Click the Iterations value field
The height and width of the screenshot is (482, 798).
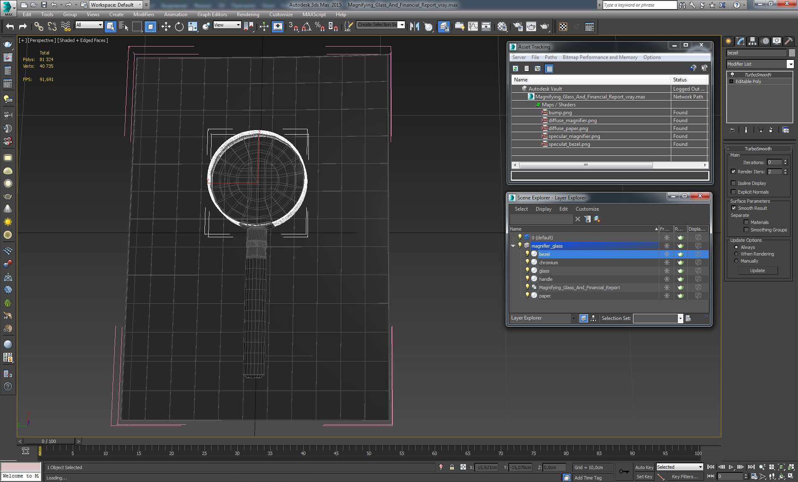(775, 162)
